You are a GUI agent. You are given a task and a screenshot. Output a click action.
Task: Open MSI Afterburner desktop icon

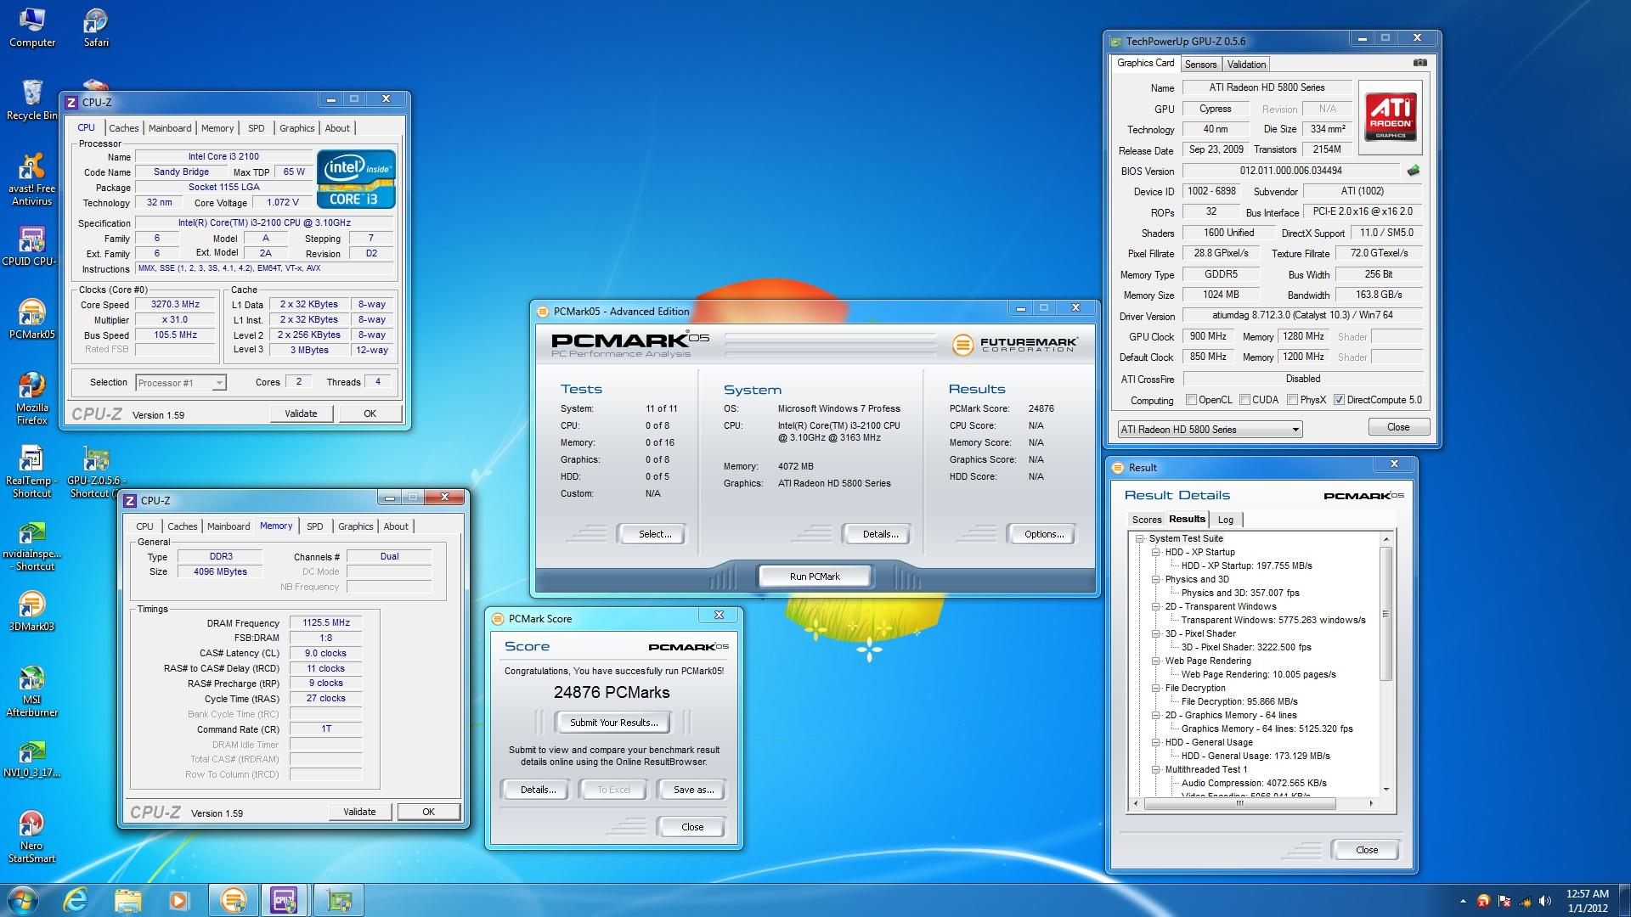tap(31, 690)
